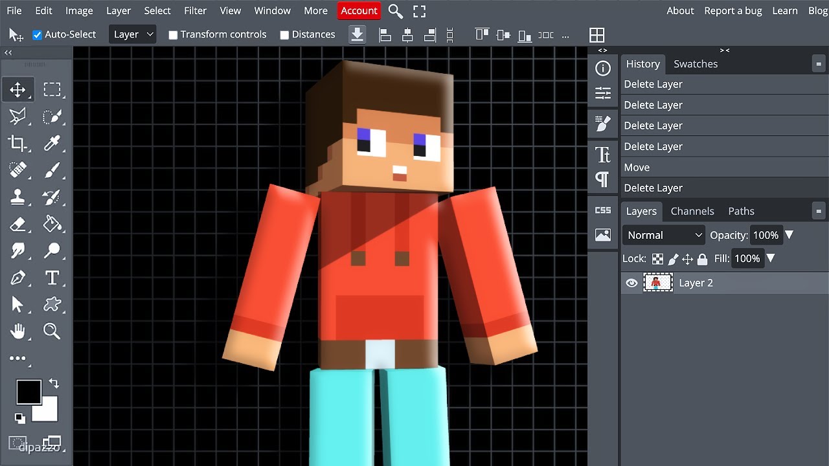This screenshot has height=466, width=829.
Task: Select the Paint Bucket tool
Action: click(x=52, y=225)
